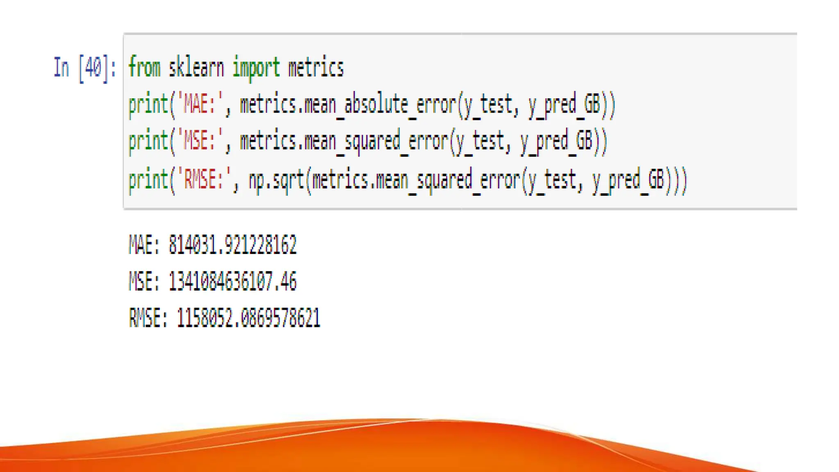Click the 'import' keyword in the first line
This screenshot has height=472, width=839.
pos(256,68)
